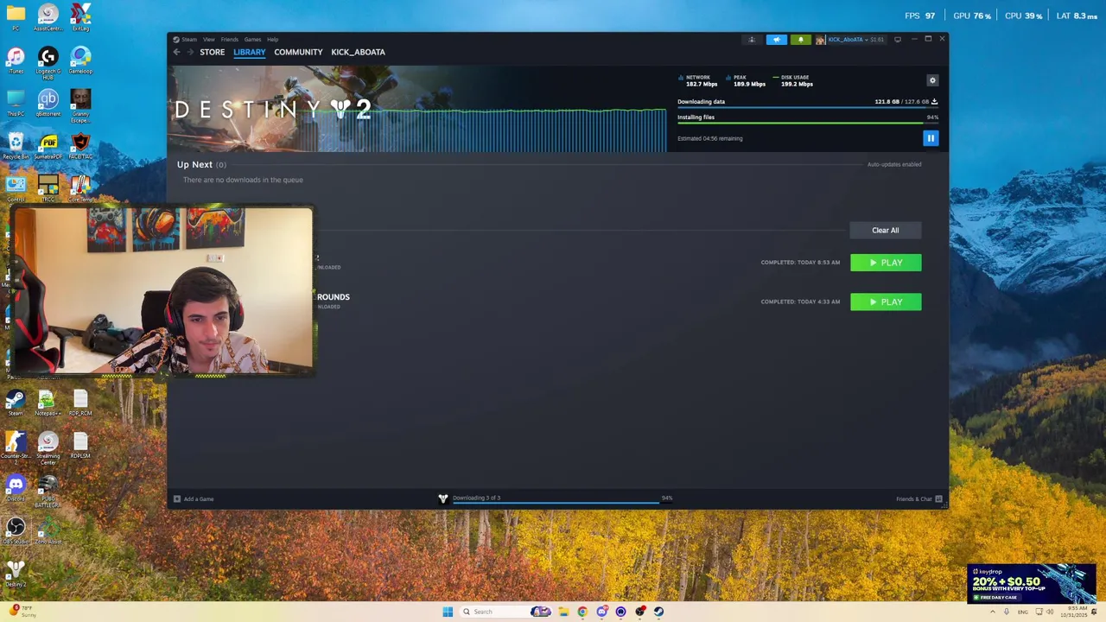Image resolution: width=1106 pixels, height=622 pixels.
Task: Open Steam friends activity icon in title bar
Action: pyautogui.click(x=752, y=40)
